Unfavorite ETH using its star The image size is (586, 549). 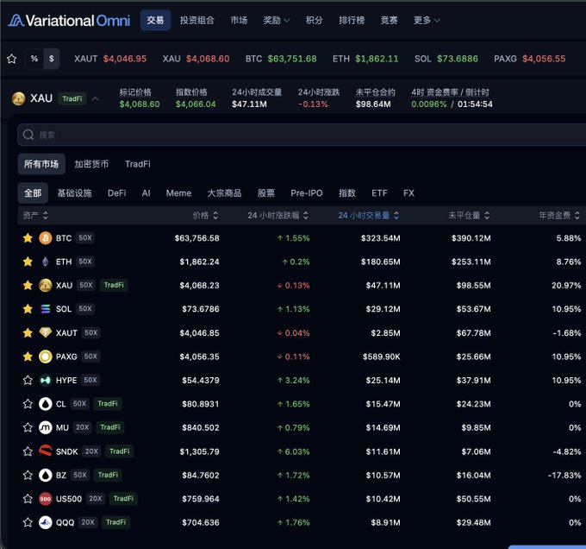pyautogui.click(x=28, y=262)
